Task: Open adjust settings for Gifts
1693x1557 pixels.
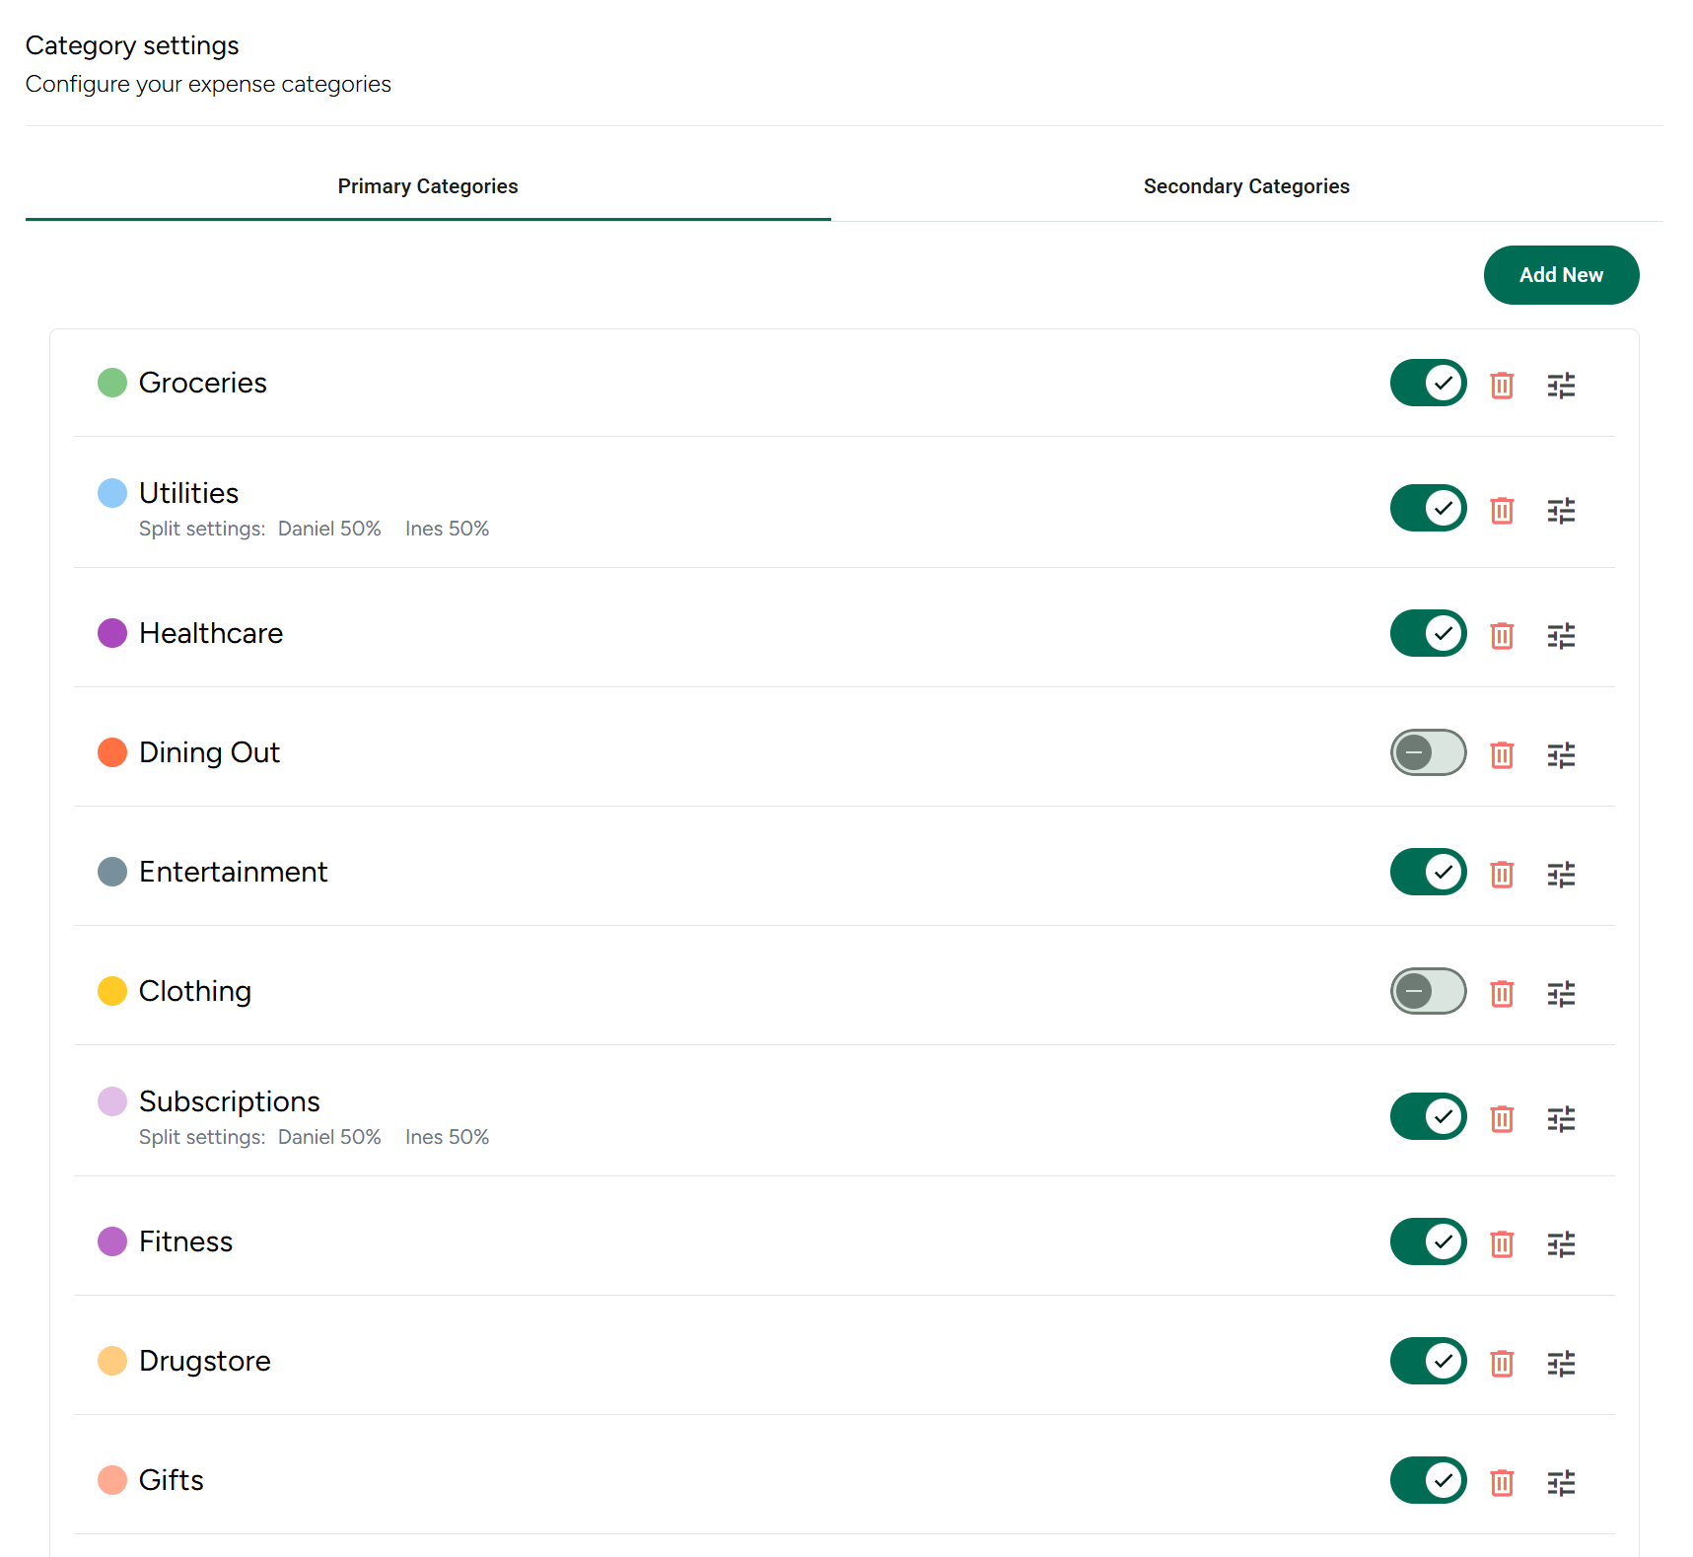Action: point(1561,1482)
